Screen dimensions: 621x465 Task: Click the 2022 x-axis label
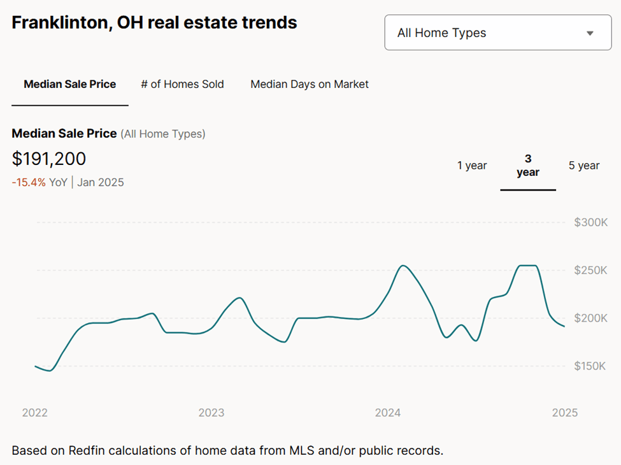[x=35, y=413]
